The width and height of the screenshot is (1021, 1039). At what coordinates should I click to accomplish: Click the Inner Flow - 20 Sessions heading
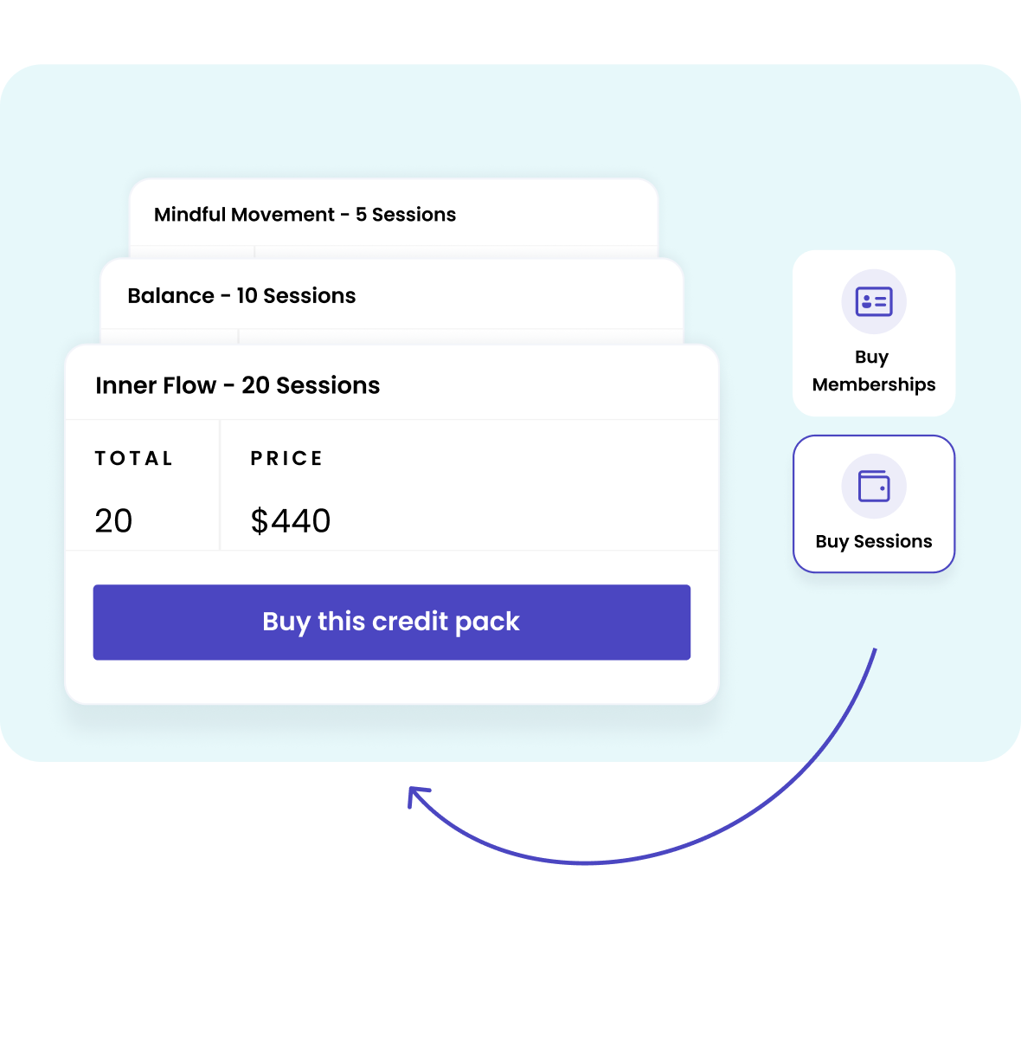pyautogui.click(x=237, y=385)
